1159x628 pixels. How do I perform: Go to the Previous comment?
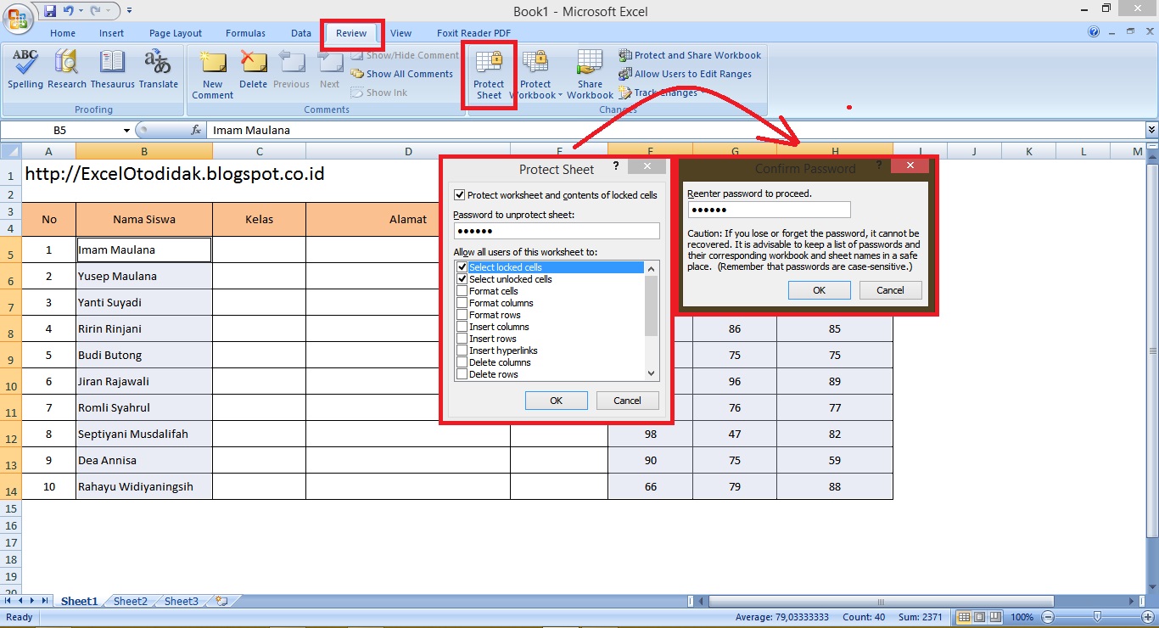point(291,70)
